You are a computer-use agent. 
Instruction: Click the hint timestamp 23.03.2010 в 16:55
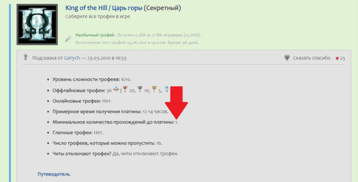pyautogui.click(x=107, y=58)
